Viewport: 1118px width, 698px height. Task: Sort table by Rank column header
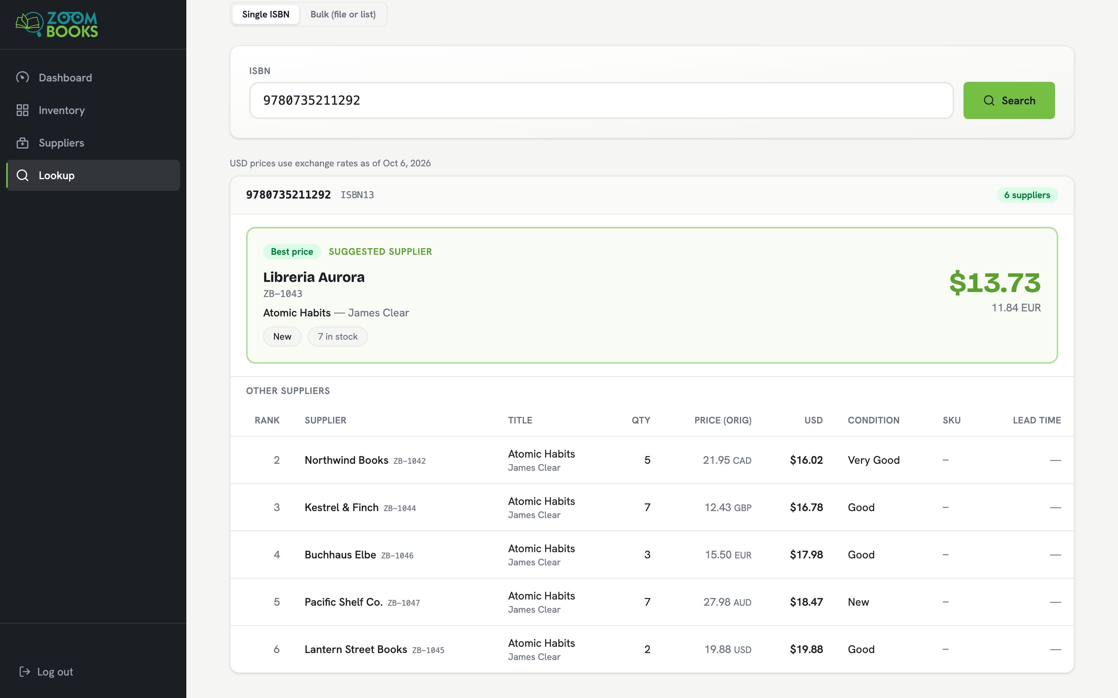point(267,420)
